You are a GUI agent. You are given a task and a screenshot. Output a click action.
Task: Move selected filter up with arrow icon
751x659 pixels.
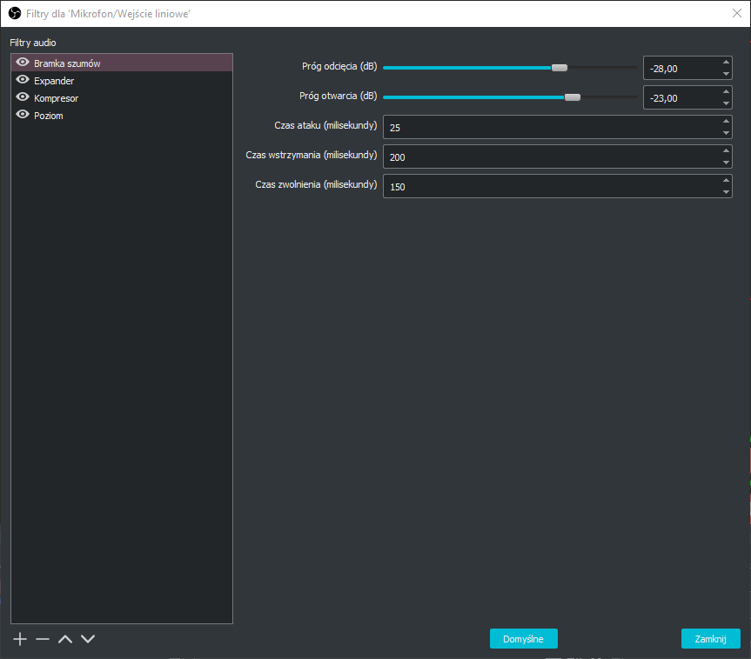[65, 639]
